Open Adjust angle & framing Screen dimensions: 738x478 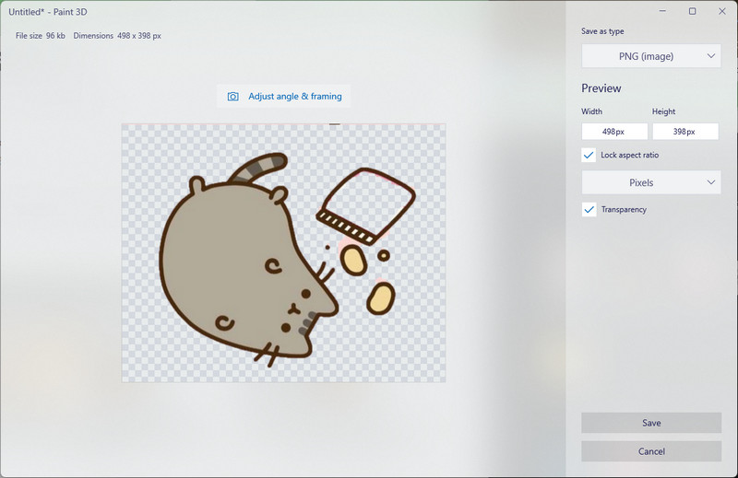click(283, 97)
